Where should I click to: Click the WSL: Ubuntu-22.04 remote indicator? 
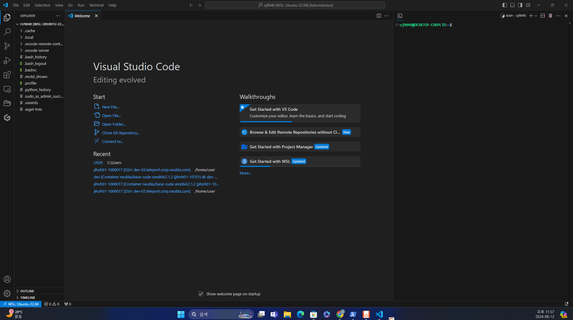click(x=21, y=304)
